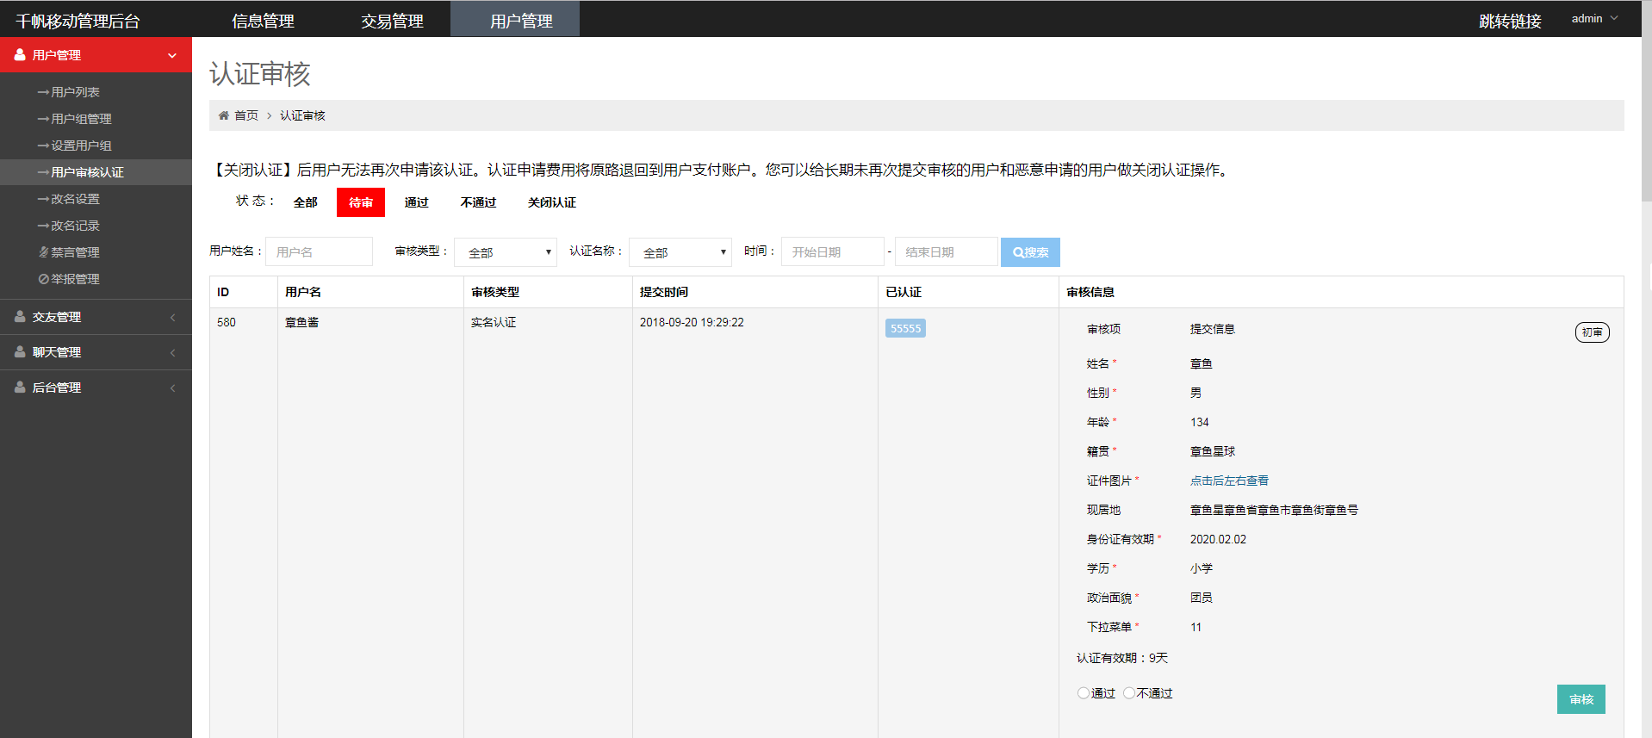1652x738 pixels.
Task: Focus the 结束日期 date field
Action: [x=946, y=251]
